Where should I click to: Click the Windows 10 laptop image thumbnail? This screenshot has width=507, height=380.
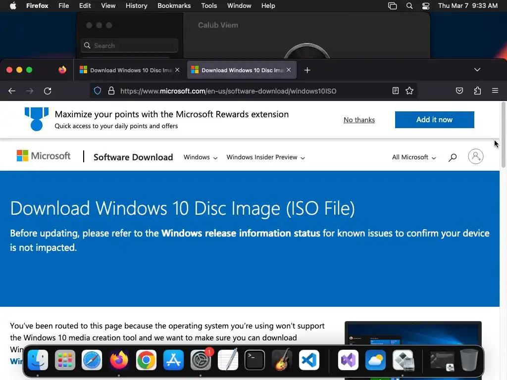(x=413, y=334)
